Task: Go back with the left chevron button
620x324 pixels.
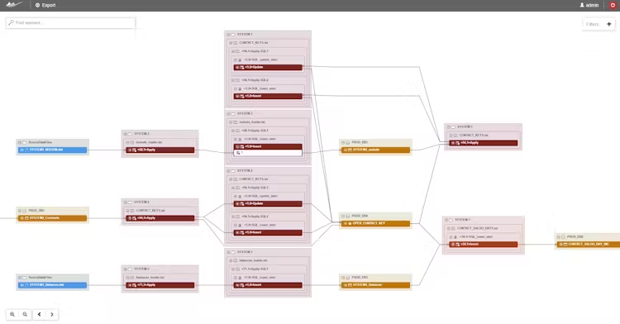Action: coord(39,315)
